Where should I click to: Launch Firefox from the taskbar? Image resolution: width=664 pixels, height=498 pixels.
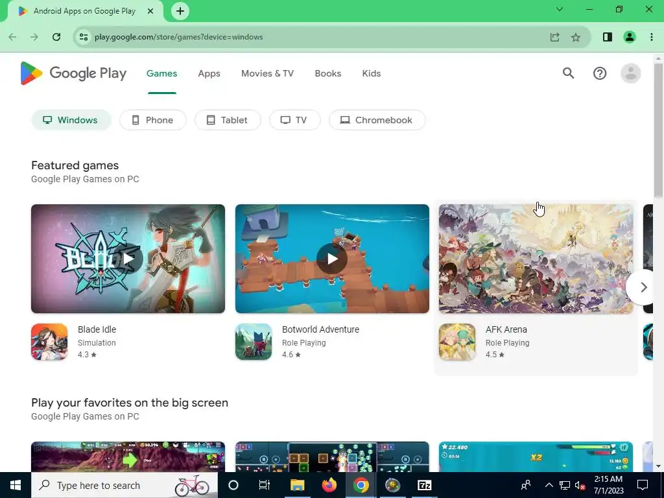[329, 485]
